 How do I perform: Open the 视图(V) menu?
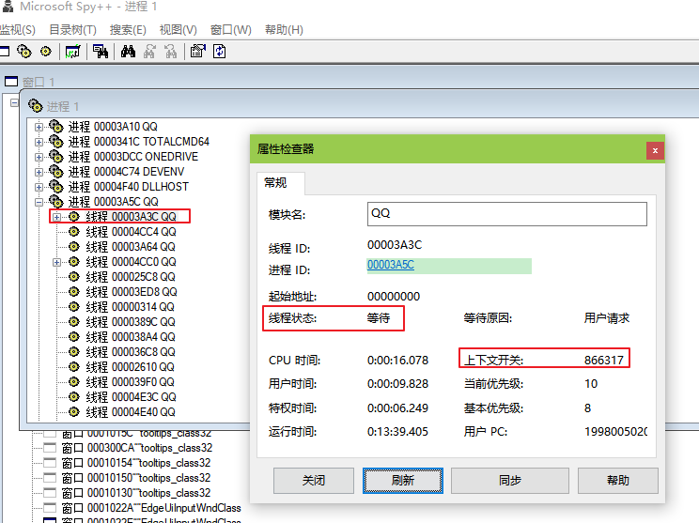pyautogui.click(x=178, y=30)
